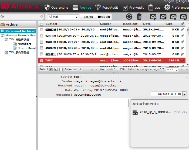Viewport: 189px width, 150px height.
Task: Click the megan user name in header
Action: [x=169, y=1]
